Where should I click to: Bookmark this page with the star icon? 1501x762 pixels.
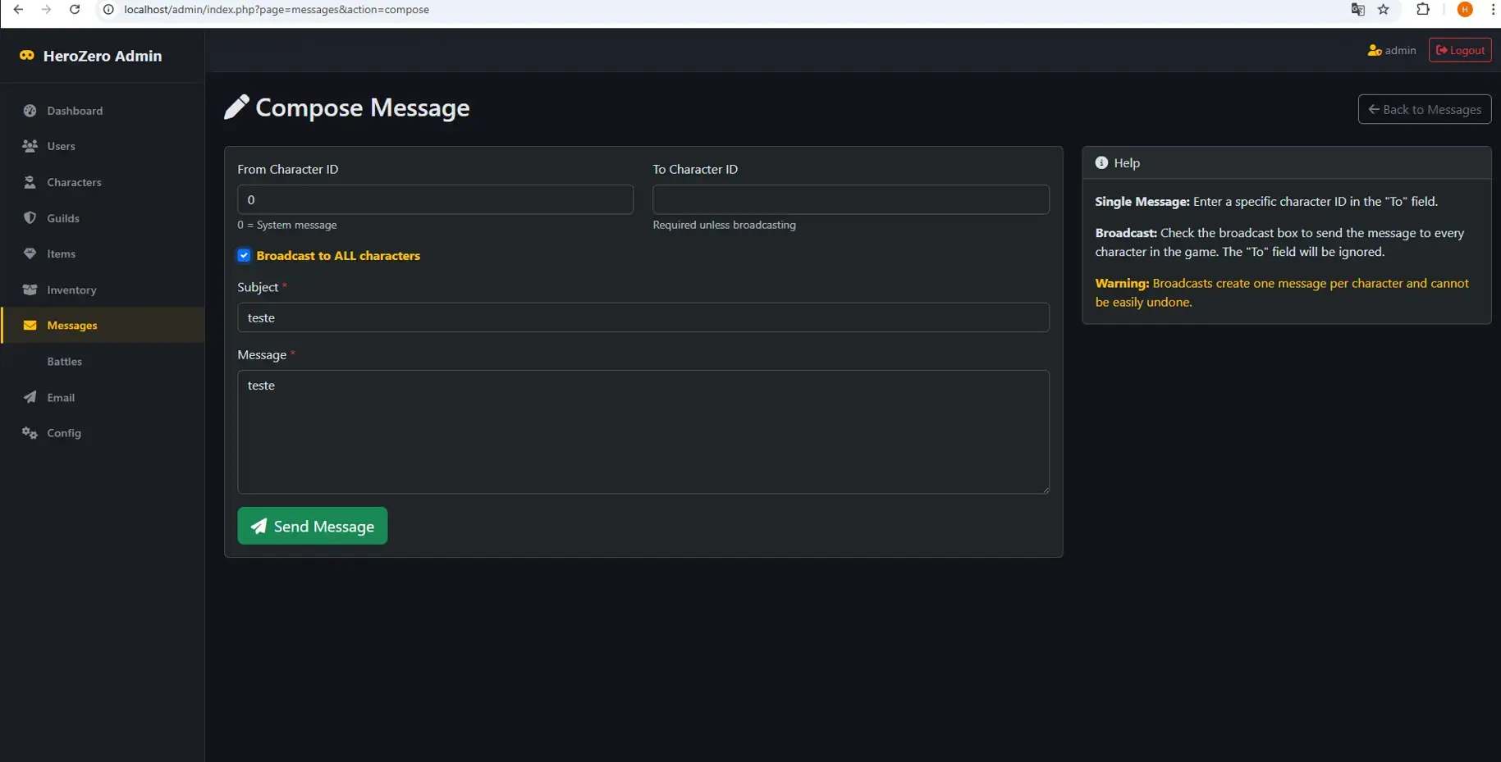click(x=1384, y=10)
